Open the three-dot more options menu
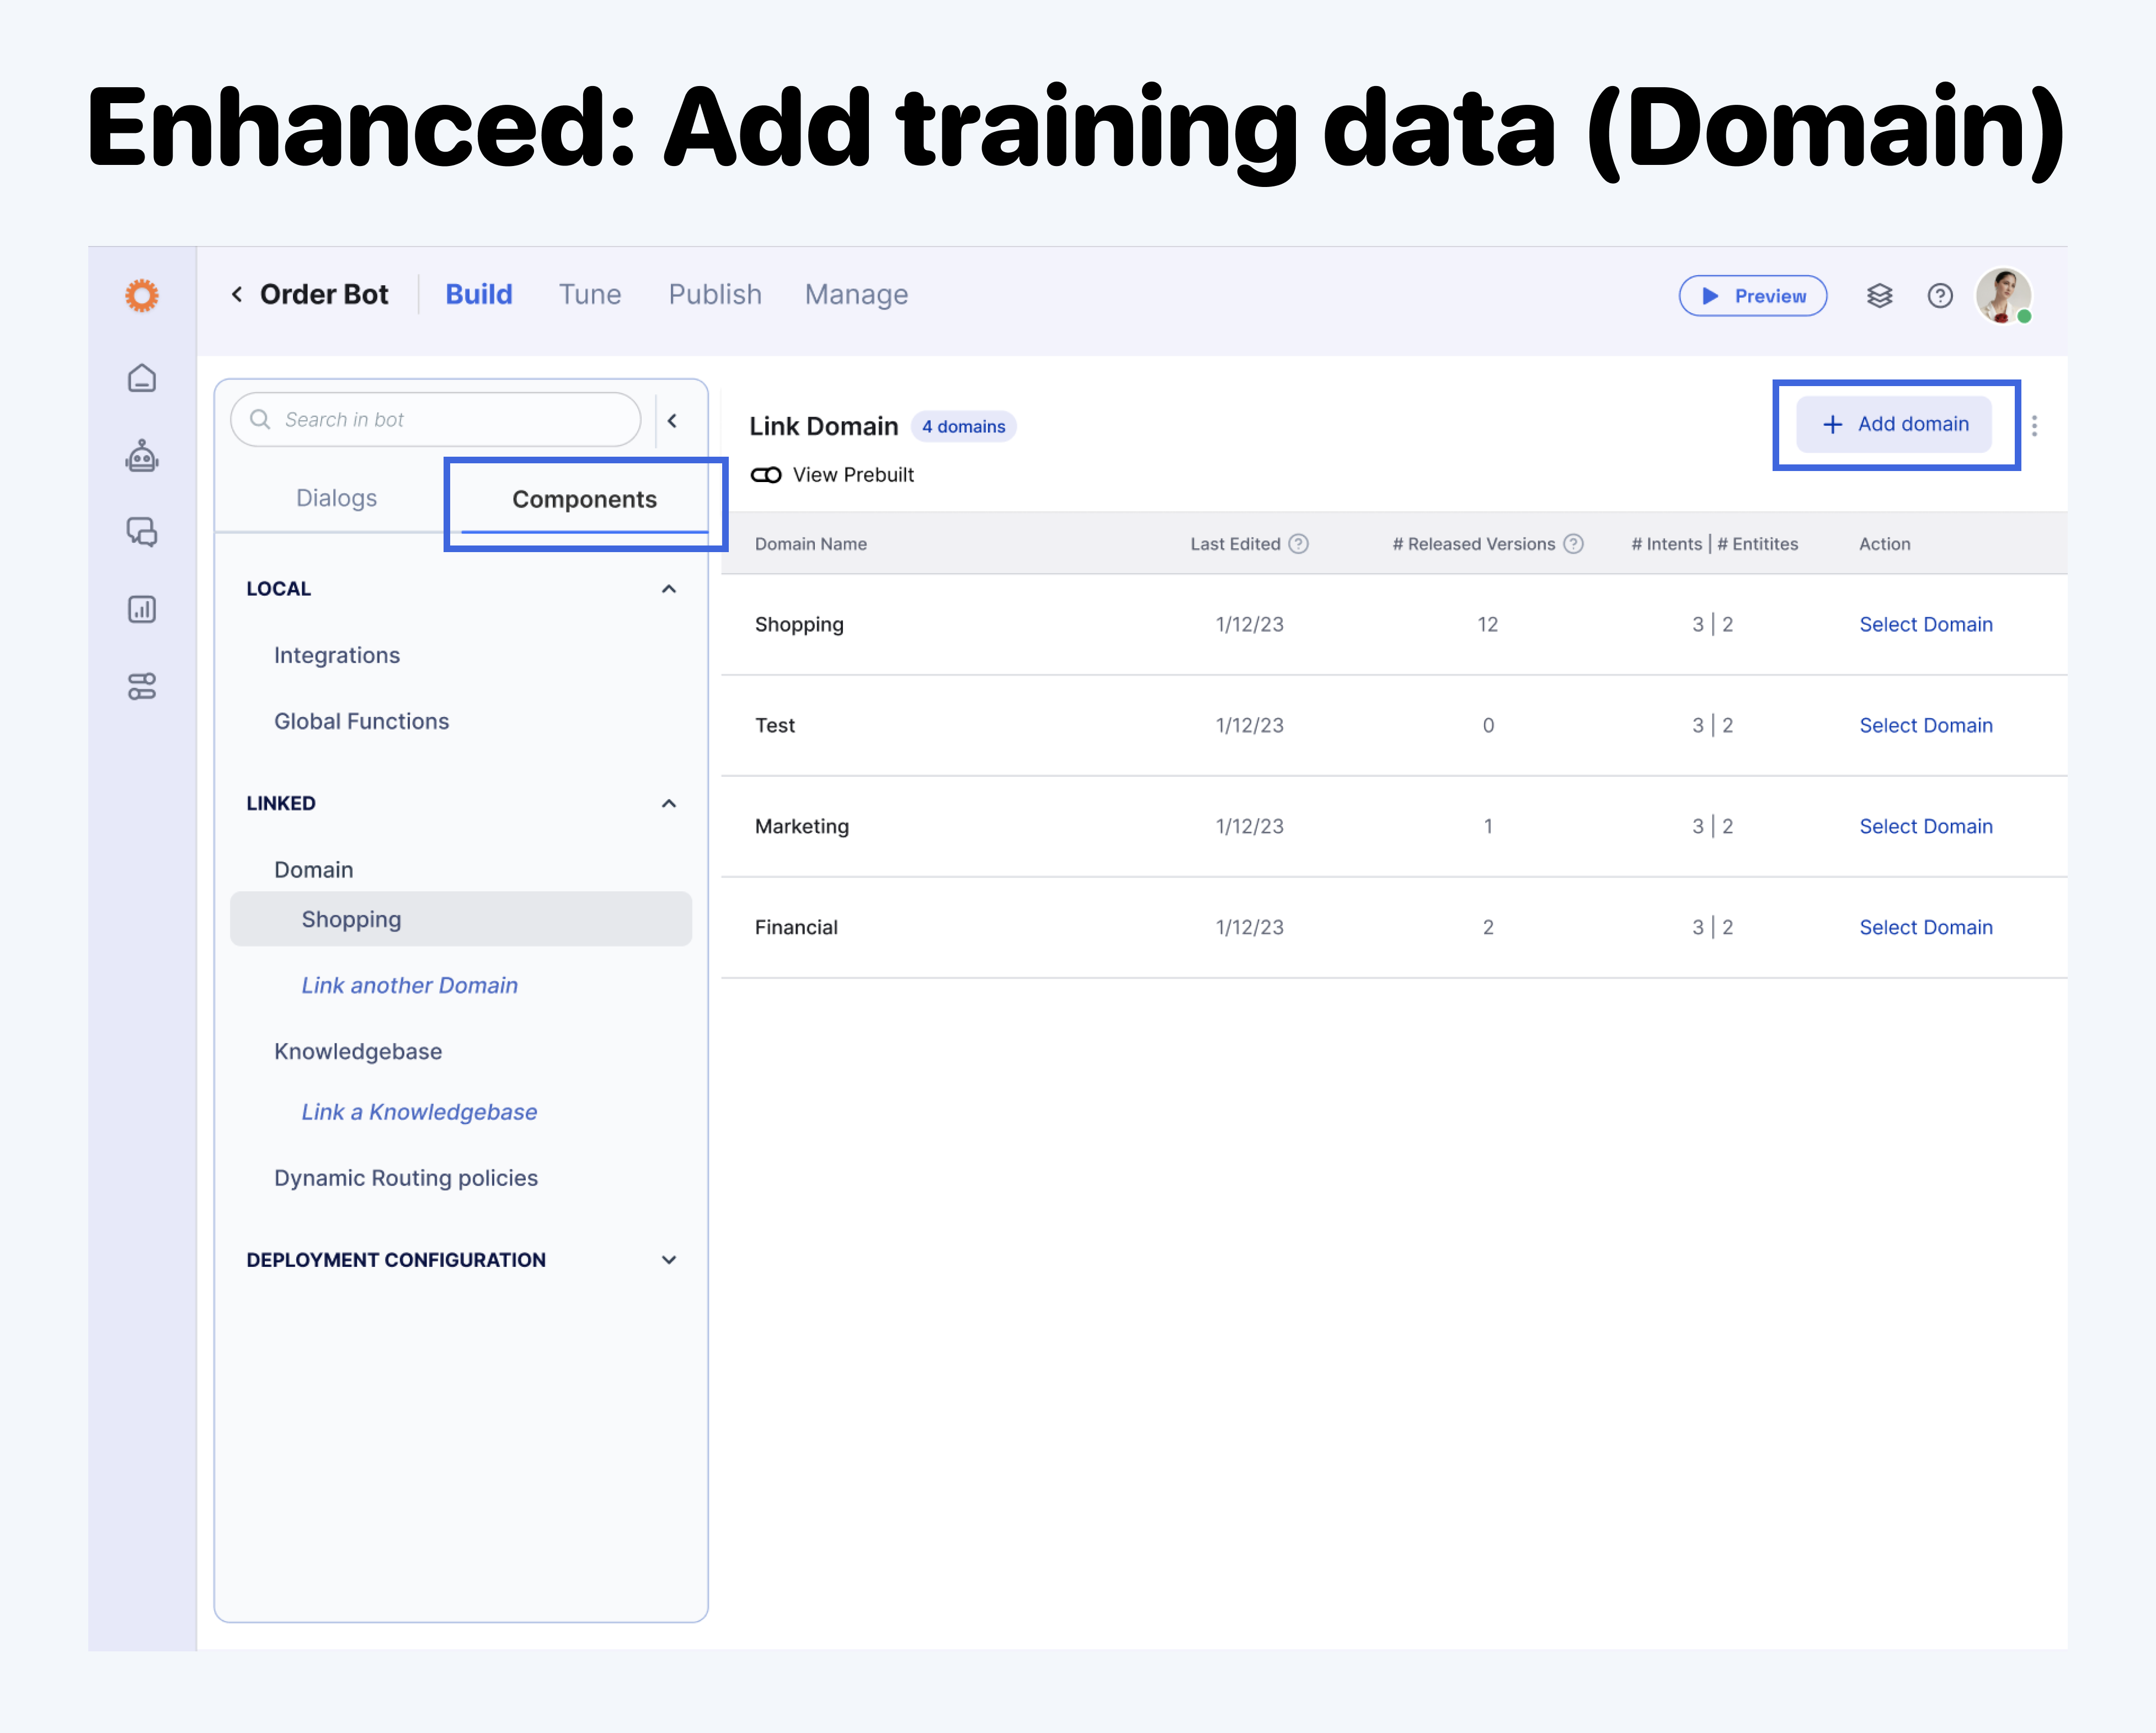Image resolution: width=2156 pixels, height=1733 pixels. [2035, 426]
